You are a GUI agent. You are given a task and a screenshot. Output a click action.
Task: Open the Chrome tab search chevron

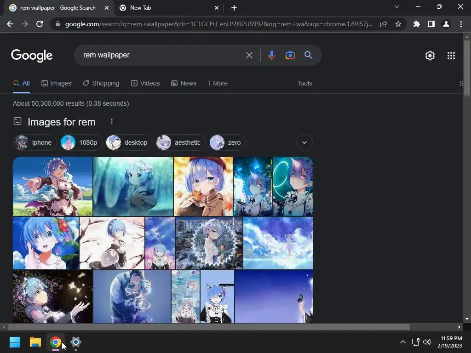[397, 6]
